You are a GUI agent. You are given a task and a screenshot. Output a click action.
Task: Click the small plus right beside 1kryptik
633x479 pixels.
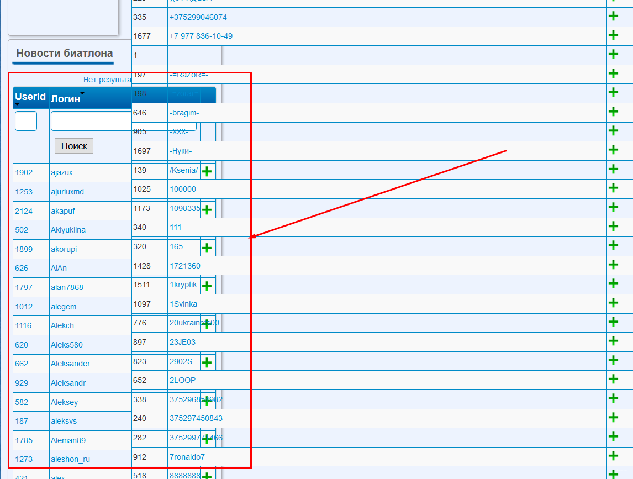click(x=207, y=286)
